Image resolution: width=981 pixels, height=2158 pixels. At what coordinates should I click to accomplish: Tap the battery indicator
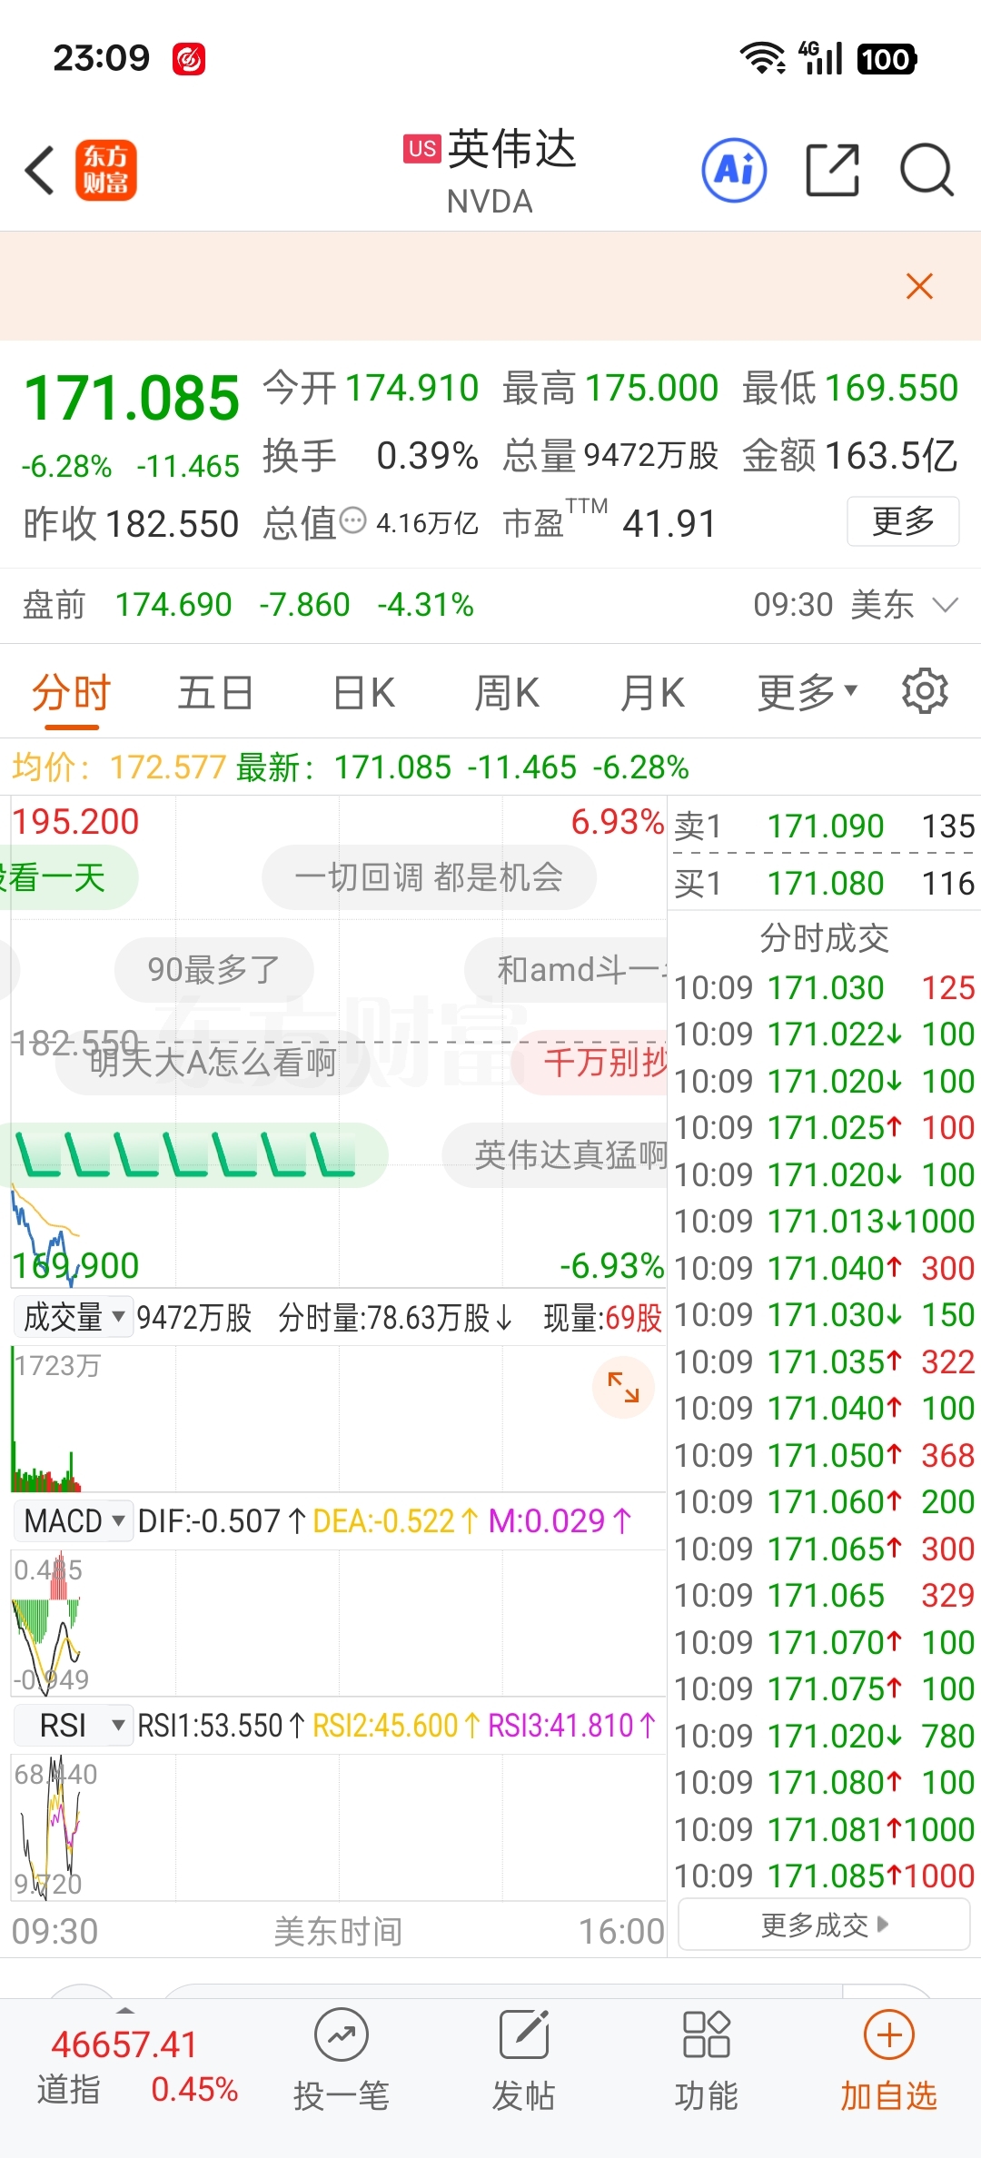click(887, 59)
